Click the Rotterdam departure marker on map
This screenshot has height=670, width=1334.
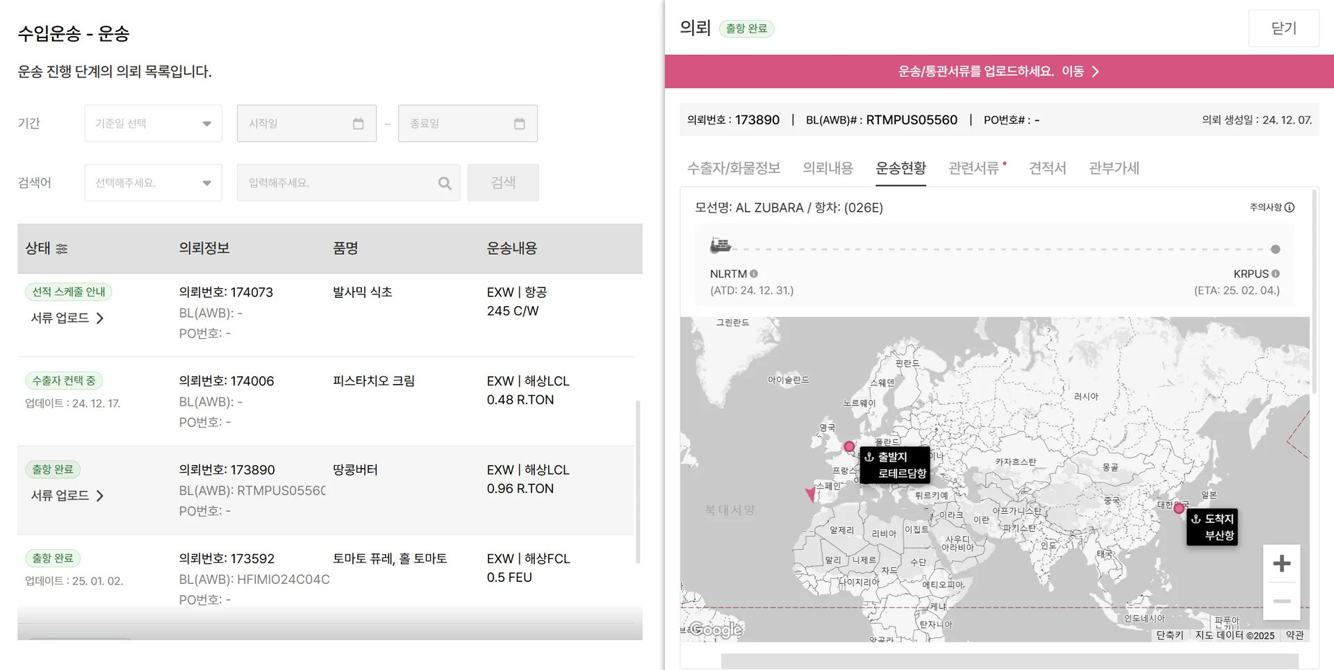pyautogui.click(x=849, y=446)
